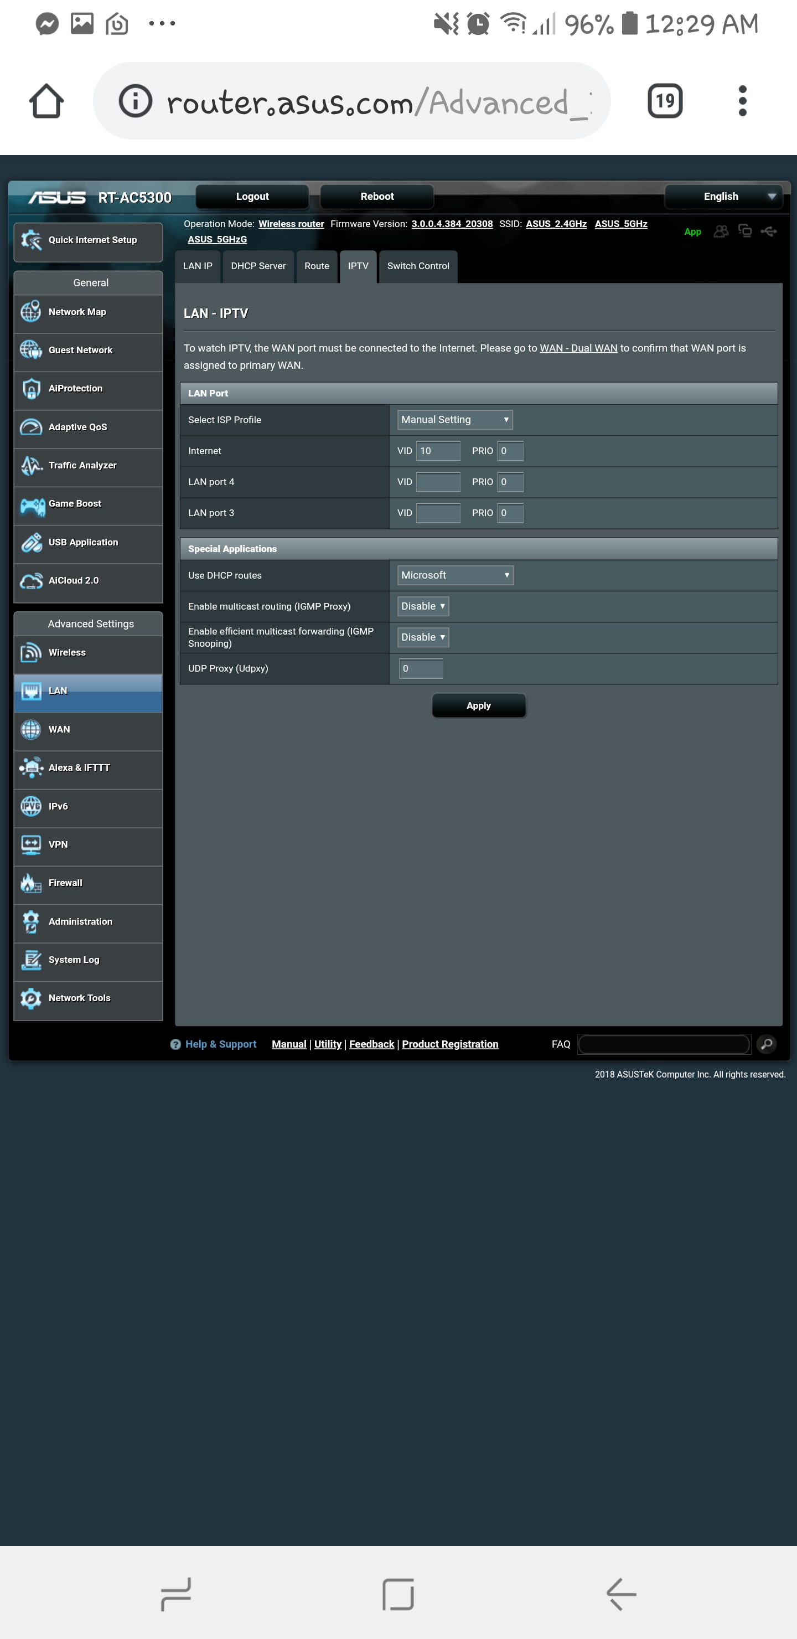Image resolution: width=797 pixels, height=1639 pixels.
Task: Open the Traffic Analyzer graph icon
Action: [31, 465]
